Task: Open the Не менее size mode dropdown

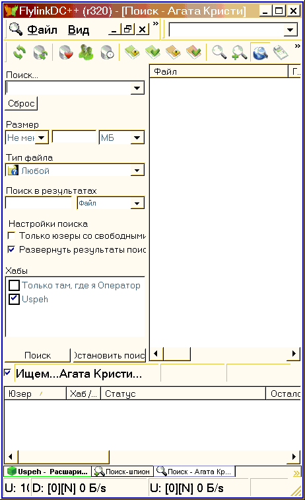Action: [x=42, y=138]
